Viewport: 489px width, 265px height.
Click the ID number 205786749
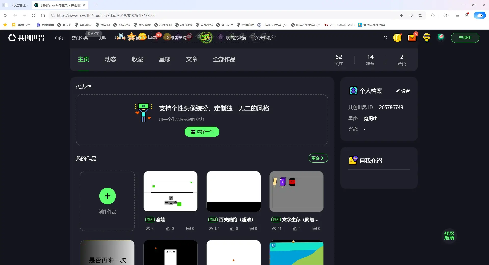pos(391,107)
